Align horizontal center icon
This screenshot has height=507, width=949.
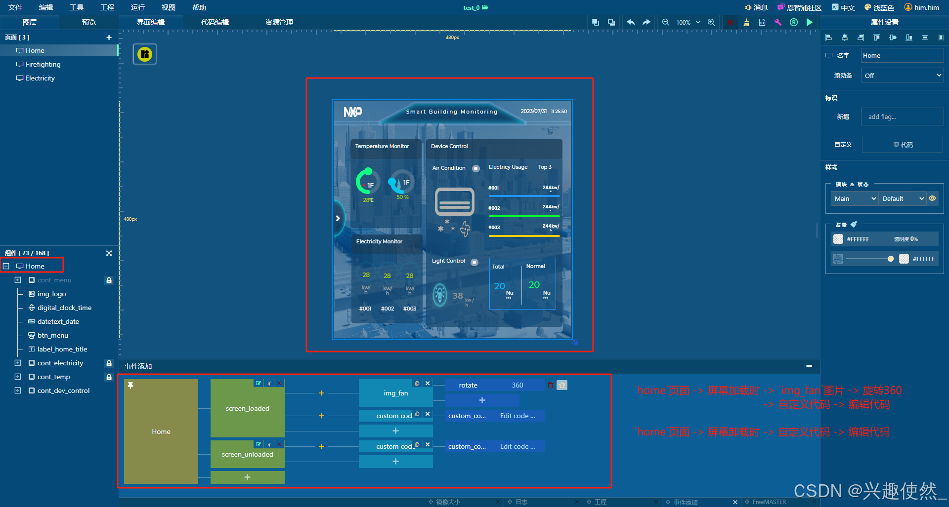(x=845, y=38)
